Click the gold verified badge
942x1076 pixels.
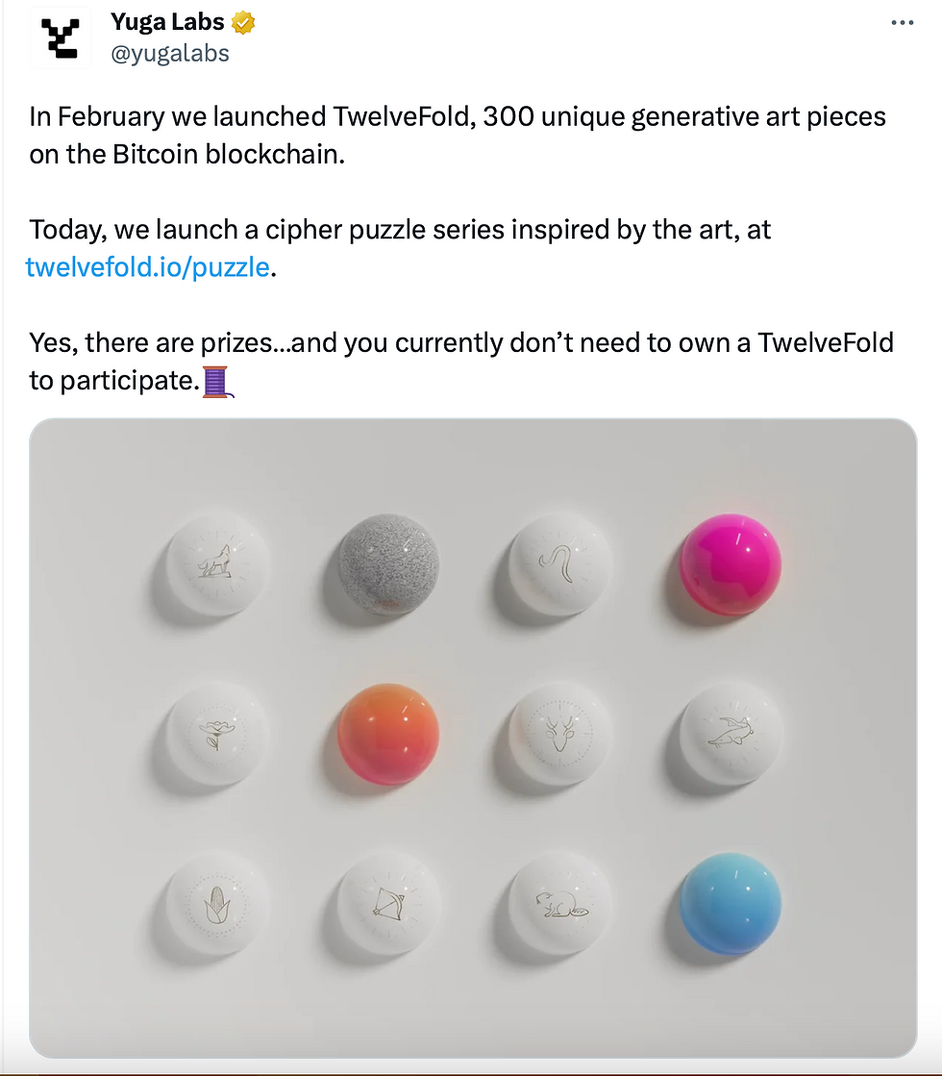click(x=243, y=23)
